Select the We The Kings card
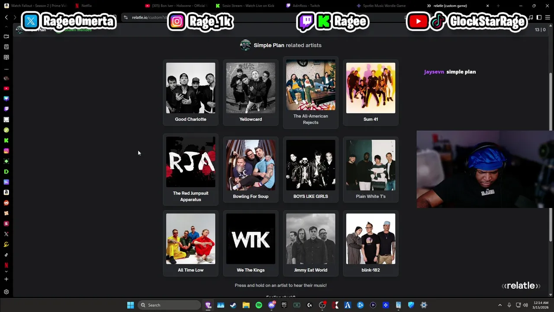The image size is (554, 312). tap(251, 243)
